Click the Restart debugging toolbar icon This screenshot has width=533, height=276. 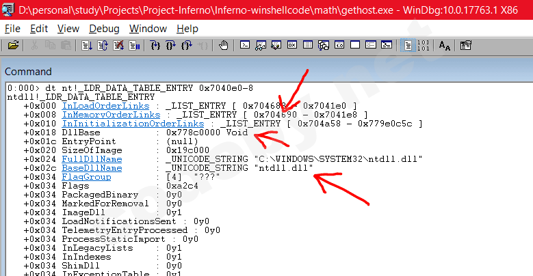103,45
